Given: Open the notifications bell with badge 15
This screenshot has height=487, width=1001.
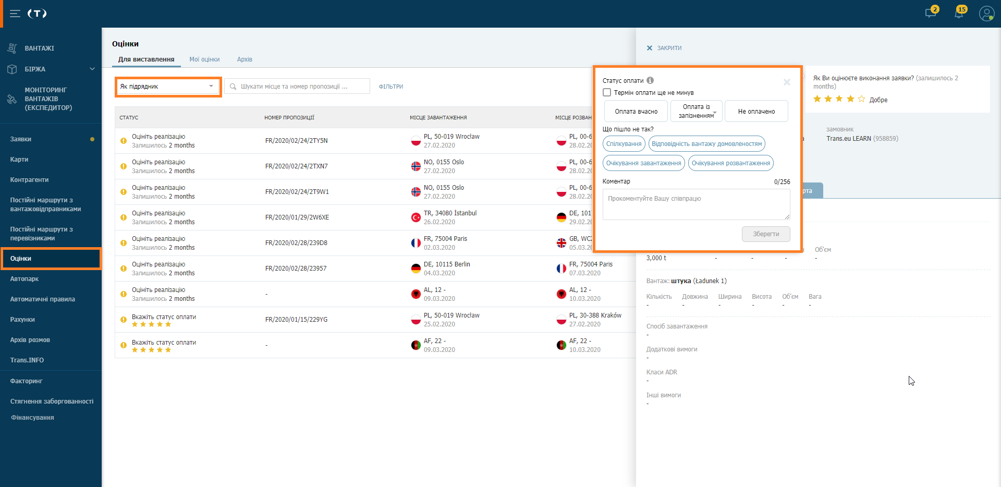Looking at the screenshot, I should coord(959,13).
